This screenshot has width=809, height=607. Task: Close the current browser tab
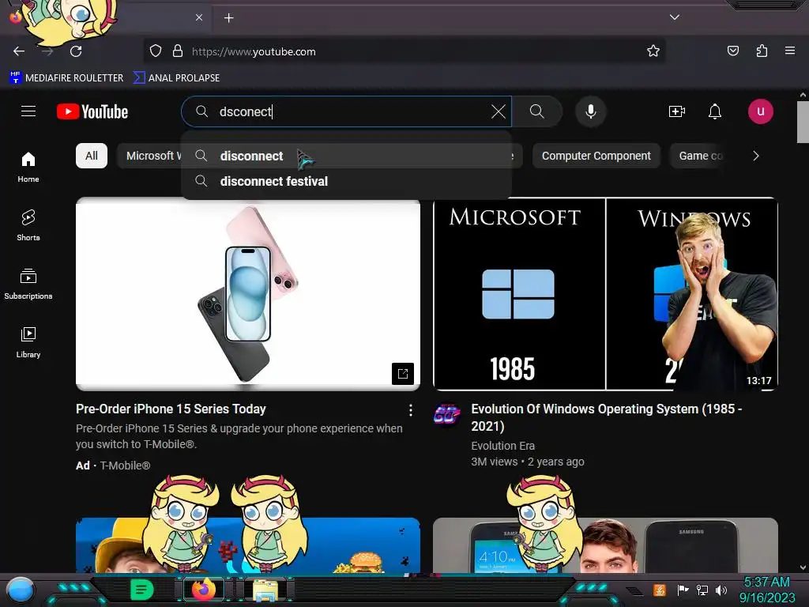pos(199,17)
